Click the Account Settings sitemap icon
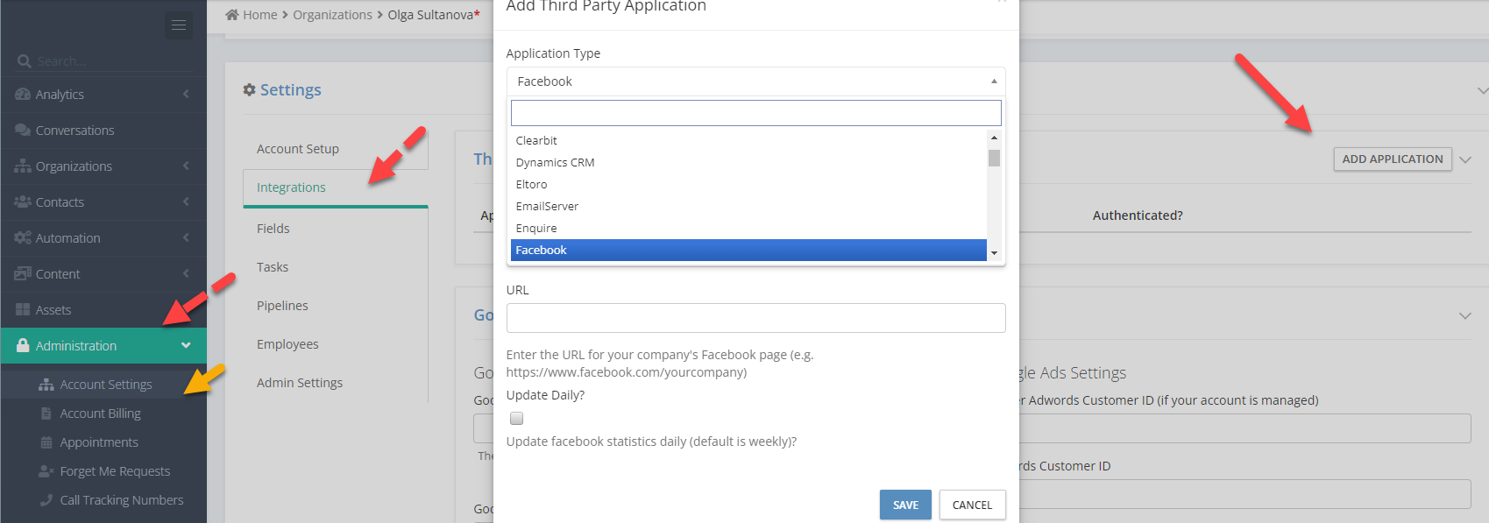This screenshot has width=1489, height=523. point(46,385)
